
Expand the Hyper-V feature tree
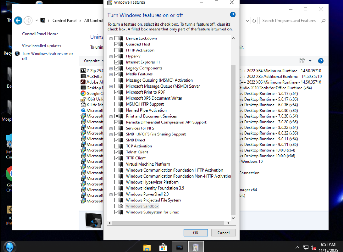111,56
